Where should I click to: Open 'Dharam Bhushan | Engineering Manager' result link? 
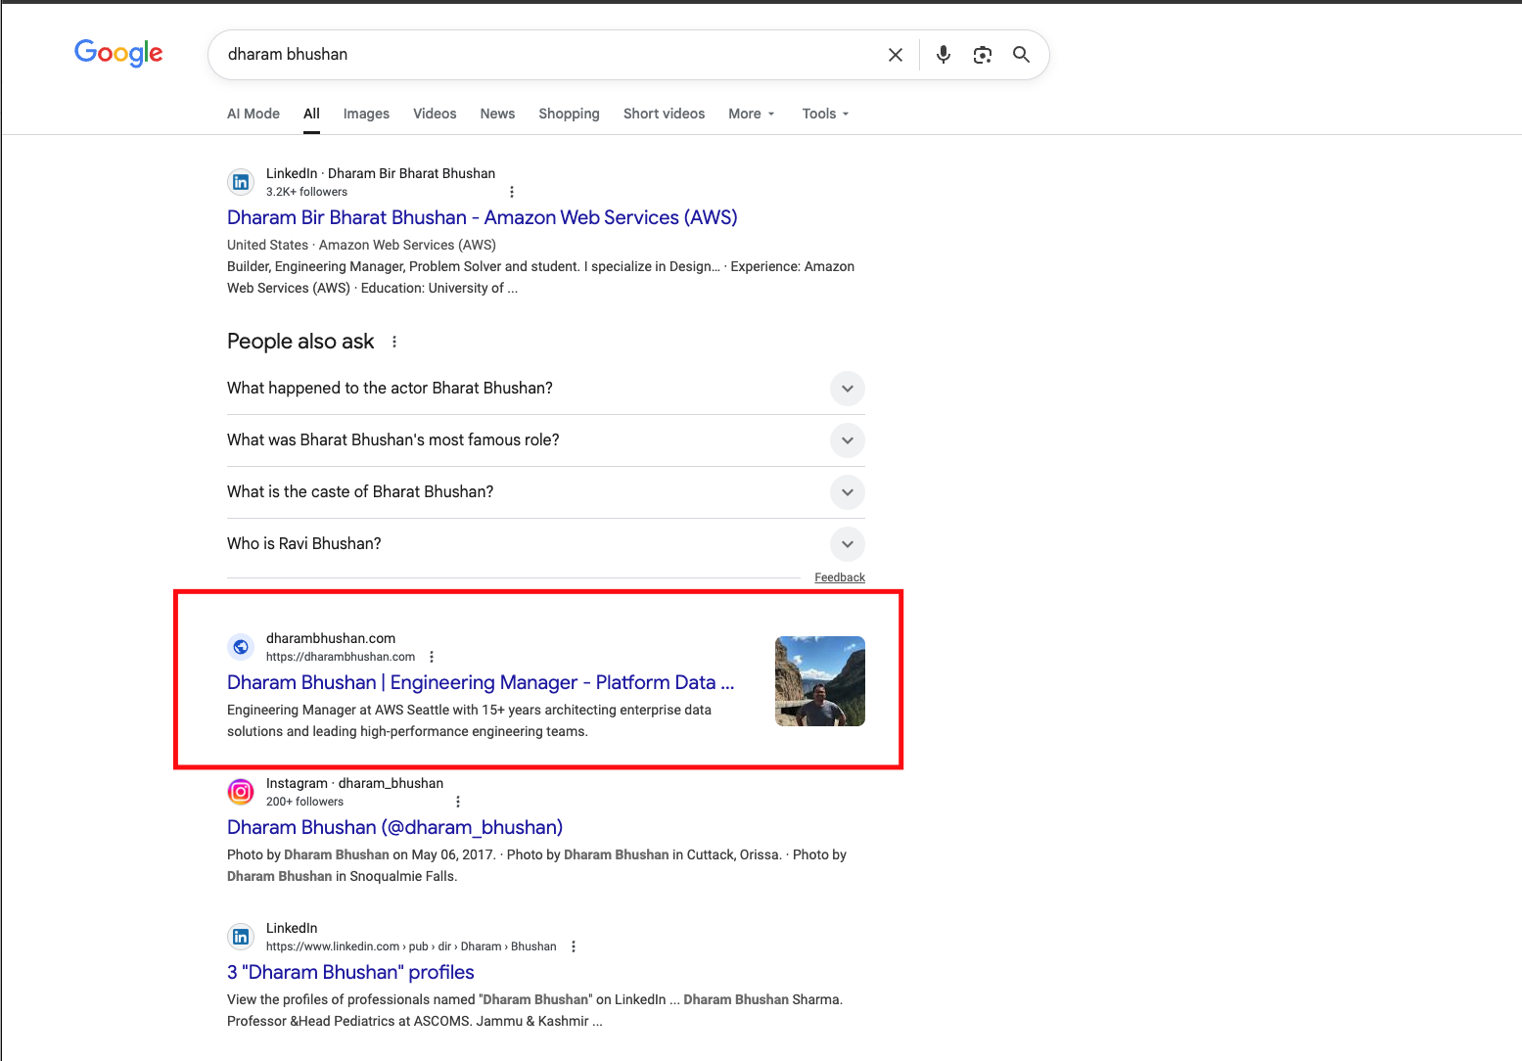(x=481, y=682)
